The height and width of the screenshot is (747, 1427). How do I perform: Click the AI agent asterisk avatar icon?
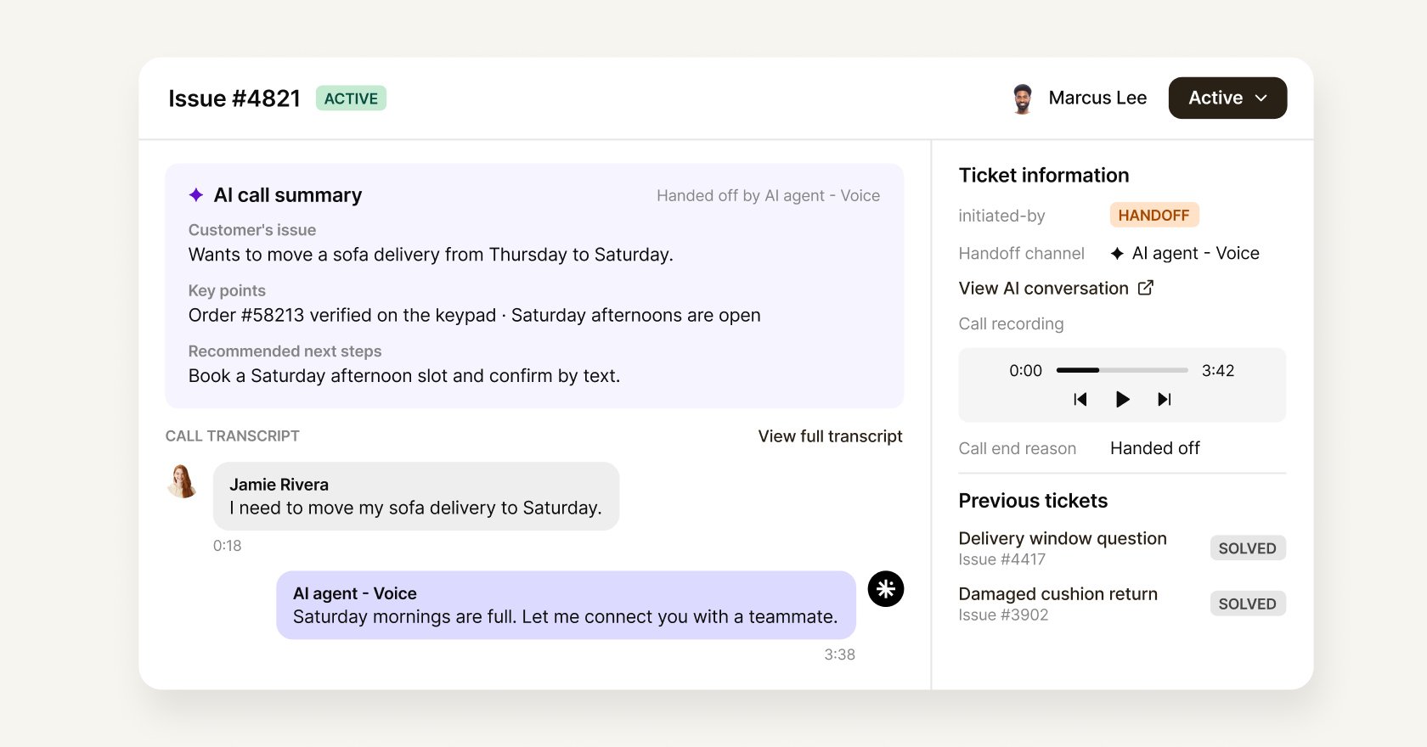click(886, 589)
